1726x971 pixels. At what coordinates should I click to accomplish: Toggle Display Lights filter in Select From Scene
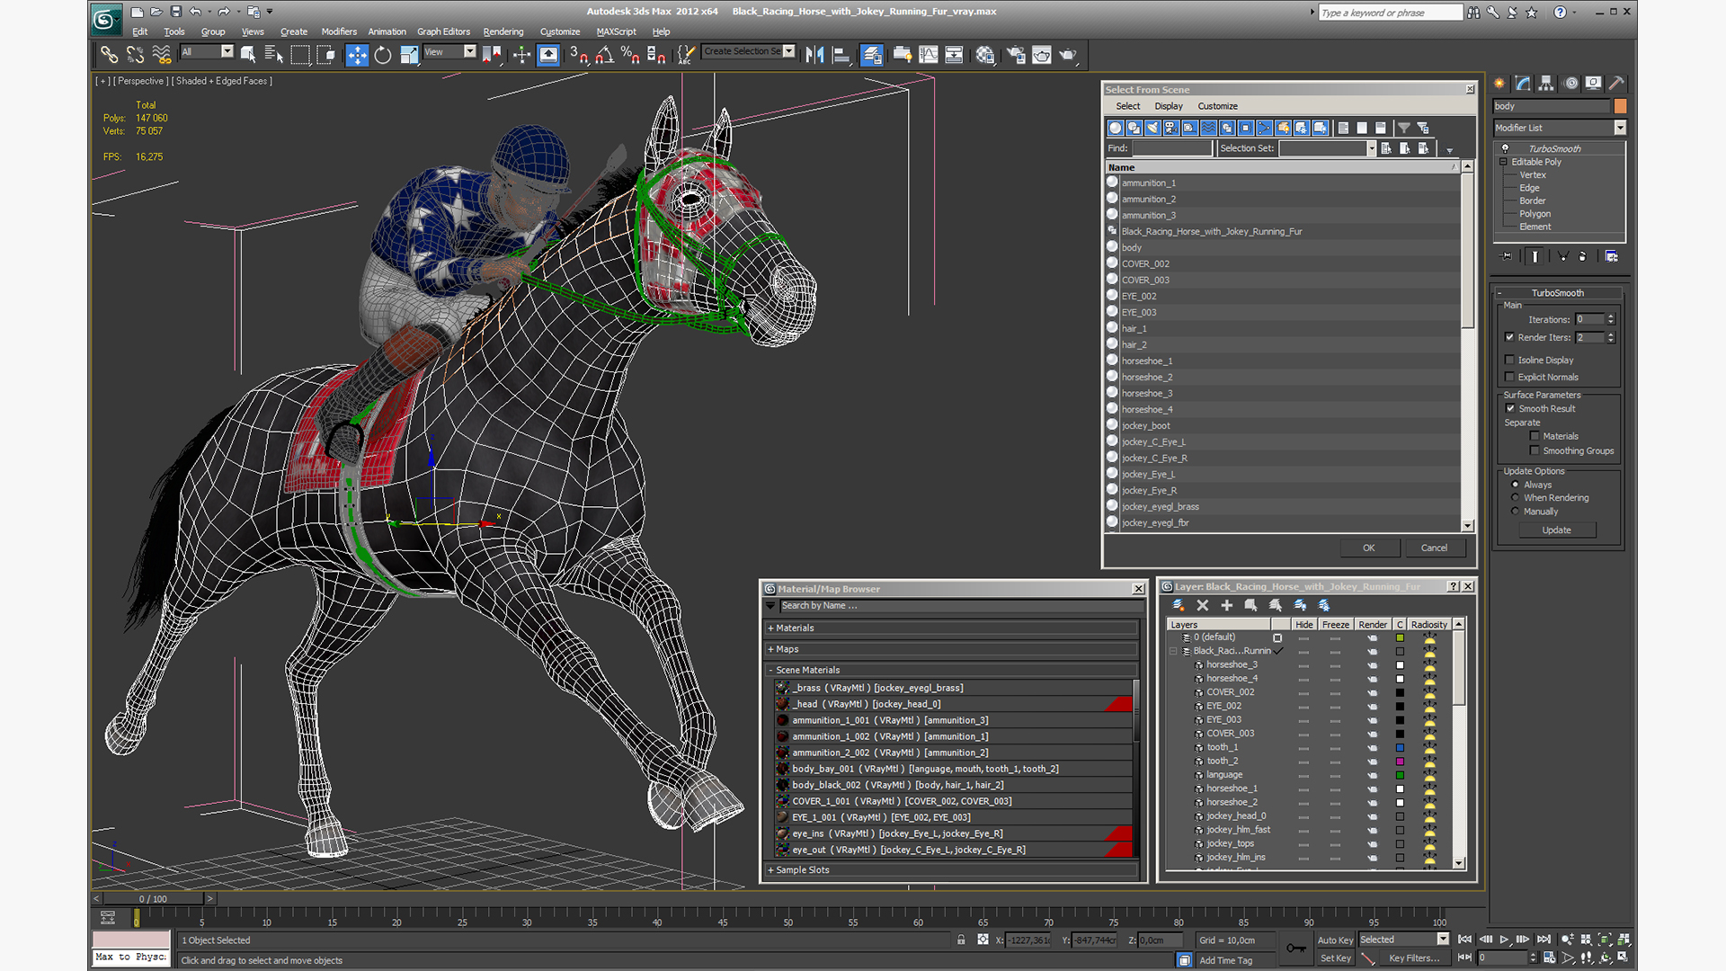(1152, 128)
